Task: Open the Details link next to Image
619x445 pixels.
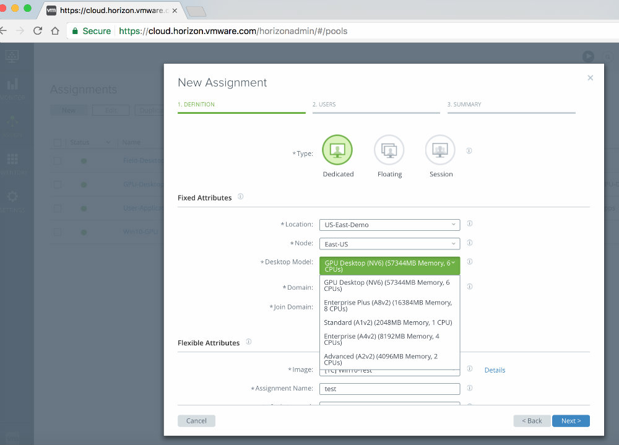Action: click(495, 370)
